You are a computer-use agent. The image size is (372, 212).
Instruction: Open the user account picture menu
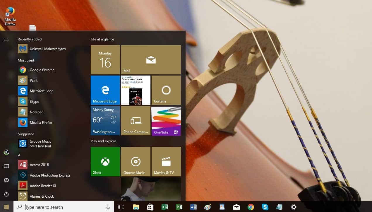point(6,152)
